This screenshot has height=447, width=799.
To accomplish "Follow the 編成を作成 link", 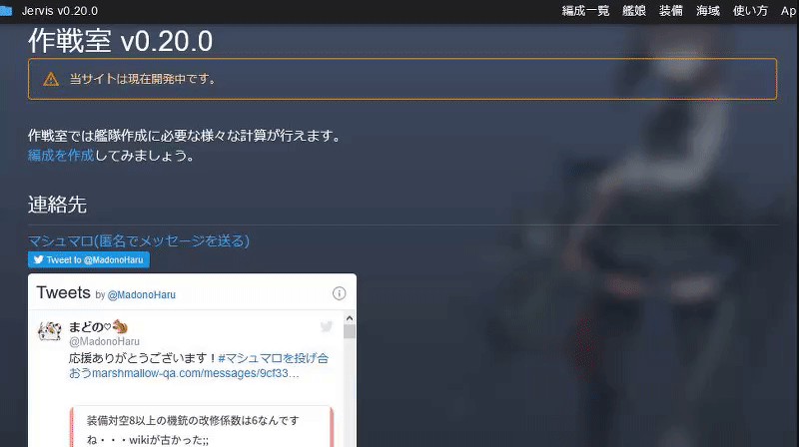I will [61, 155].
